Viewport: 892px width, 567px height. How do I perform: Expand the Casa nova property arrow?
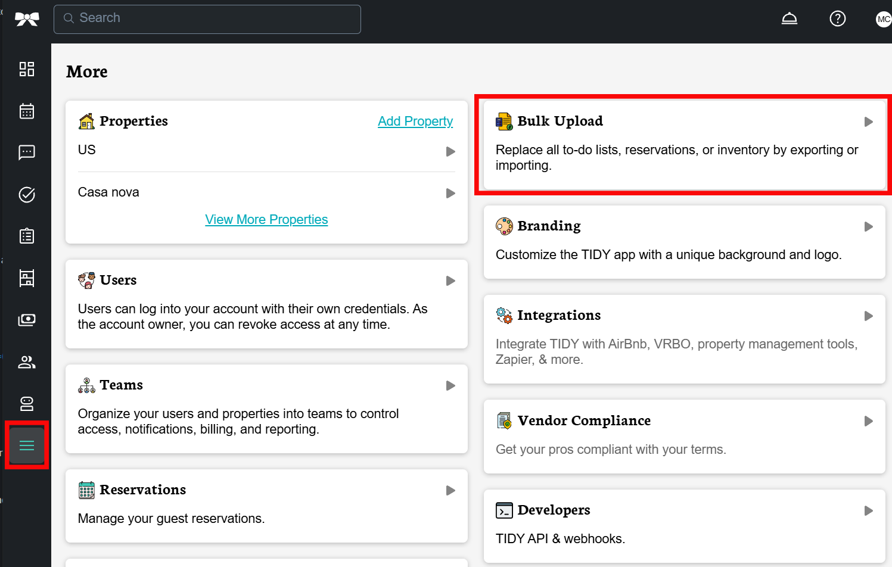pyautogui.click(x=450, y=194)
